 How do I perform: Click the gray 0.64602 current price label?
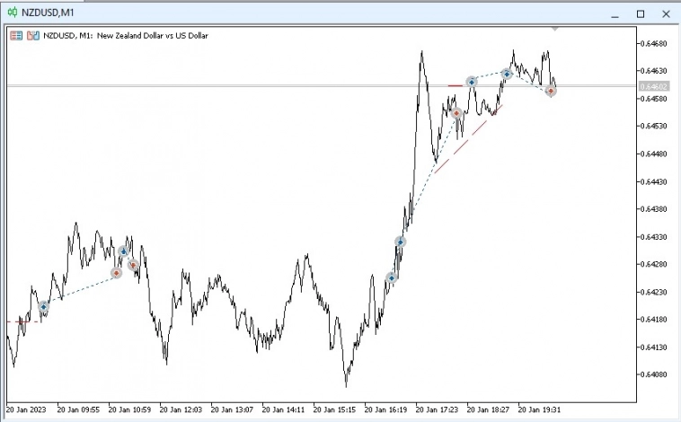[x=652, y=86]
